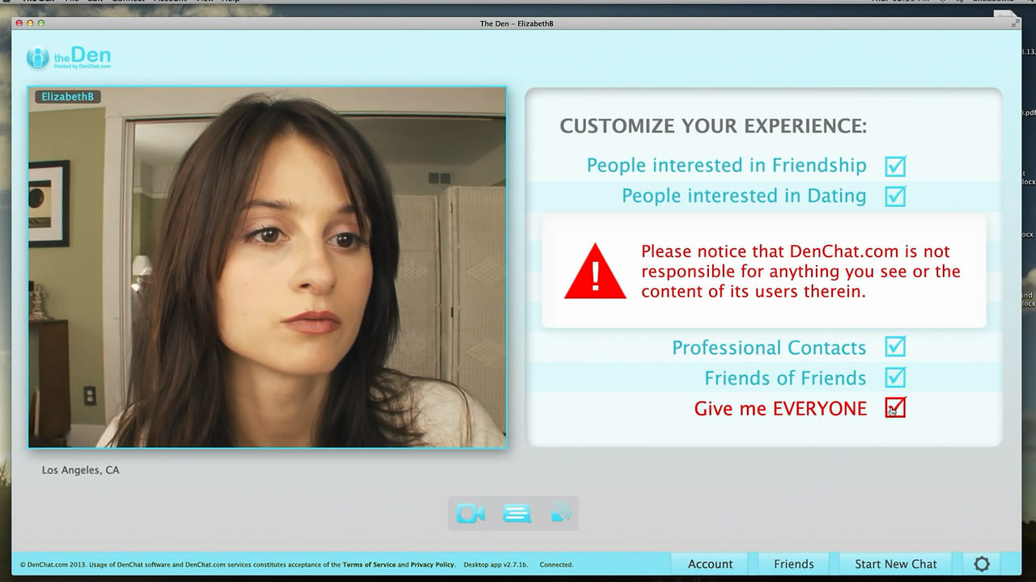
Task: Open the Account menu in bottom bar
Action: (x=710, y=564)
